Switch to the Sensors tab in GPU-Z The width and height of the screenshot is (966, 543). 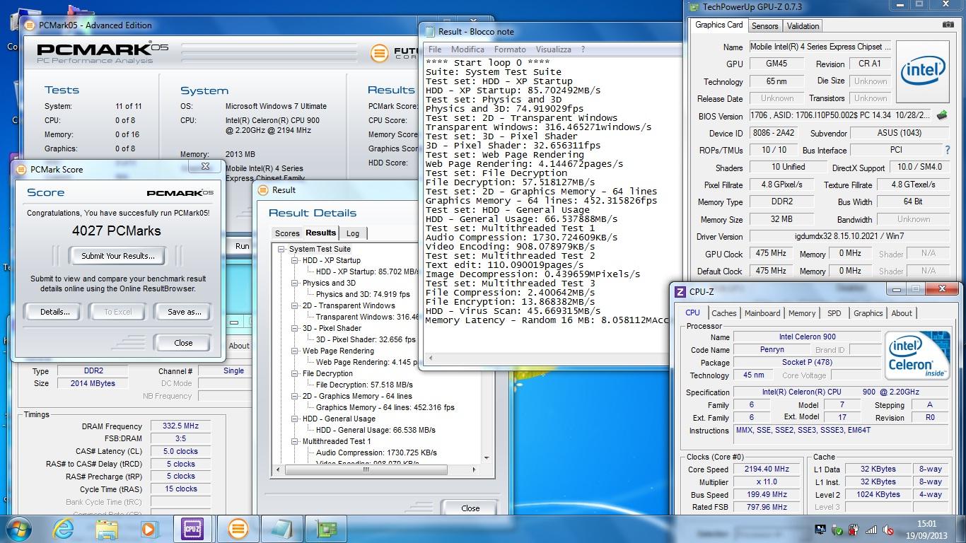coord(764,26)
